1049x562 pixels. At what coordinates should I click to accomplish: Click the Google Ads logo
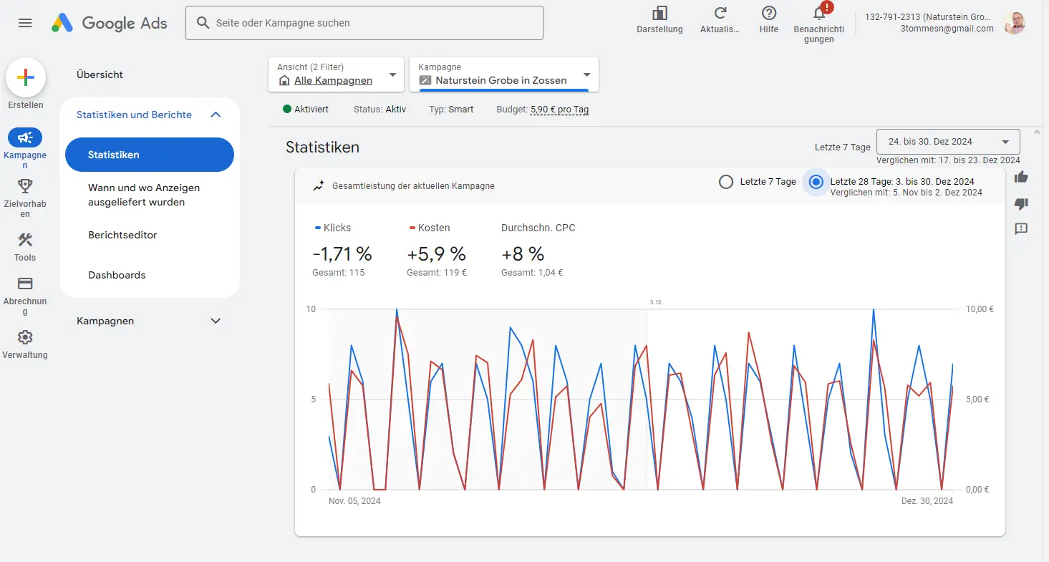pos(110,23)
